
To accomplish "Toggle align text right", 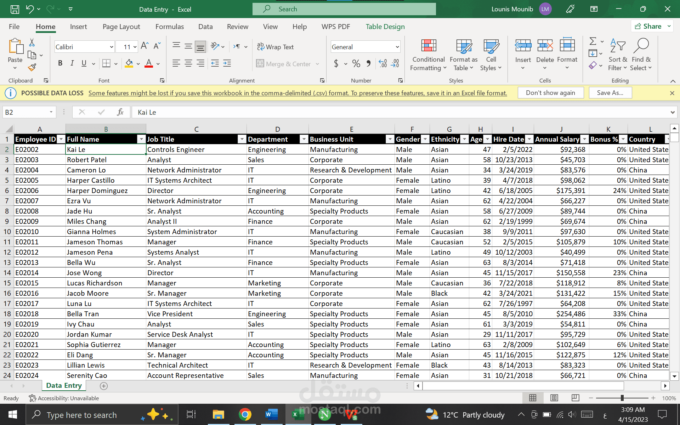I will [x=200, y=63].
